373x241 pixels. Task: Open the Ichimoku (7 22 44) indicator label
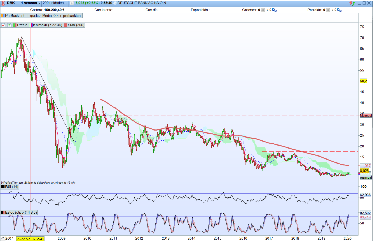pyautogui.click(x=46, y=25)
